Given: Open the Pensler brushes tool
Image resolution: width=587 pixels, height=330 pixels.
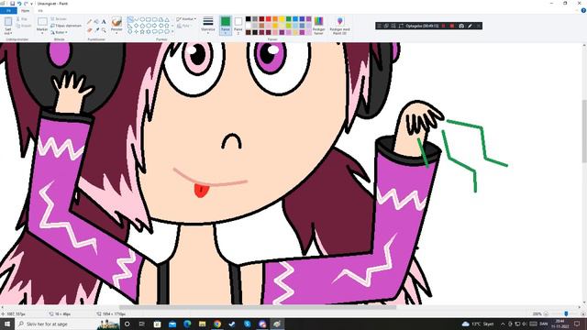Looking at the screenshot, I should click(x=116, y=25).
